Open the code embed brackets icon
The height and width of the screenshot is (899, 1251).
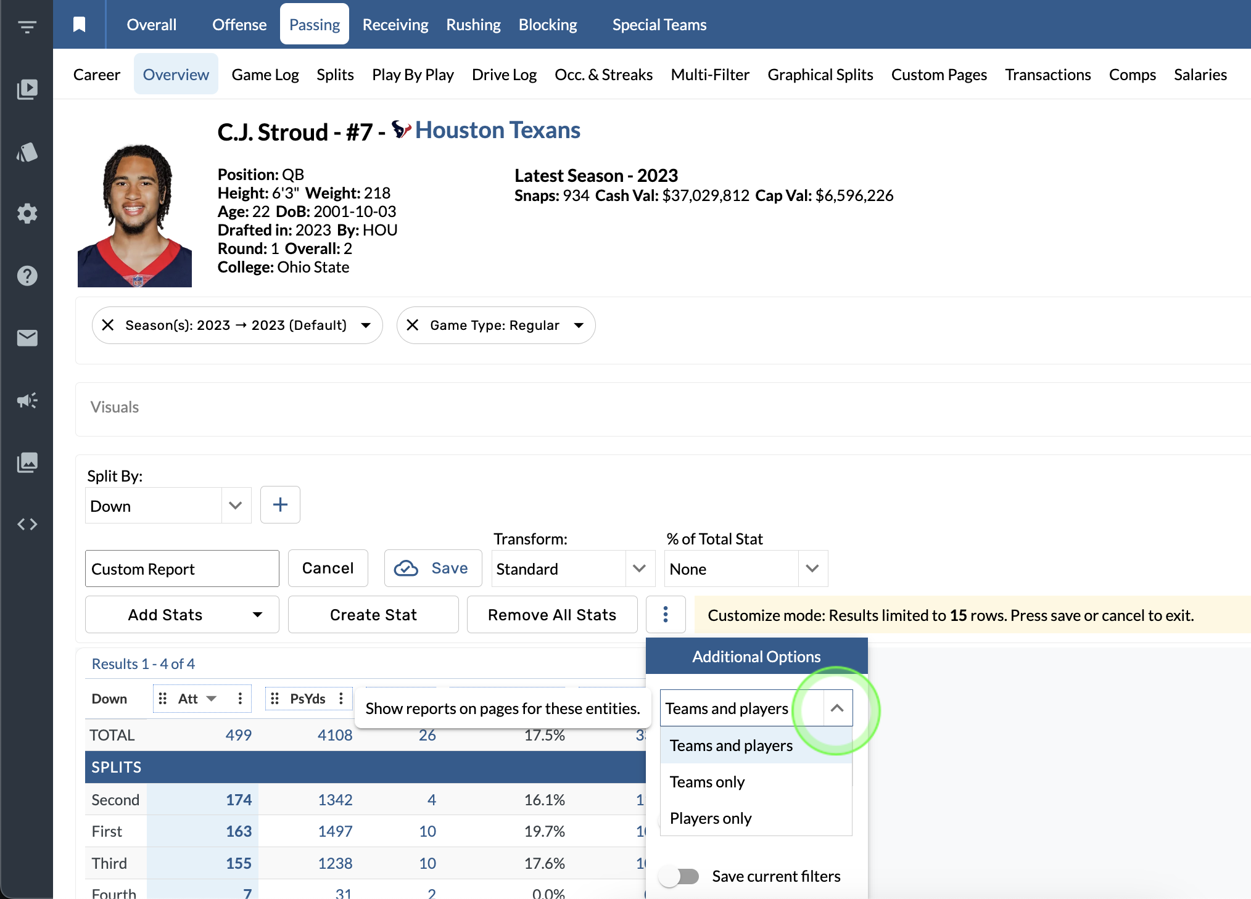[x=27, y=524]
